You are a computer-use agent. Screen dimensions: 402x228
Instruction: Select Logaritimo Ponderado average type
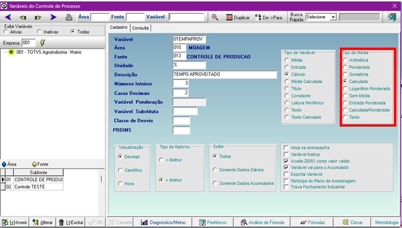click(345, 89)
